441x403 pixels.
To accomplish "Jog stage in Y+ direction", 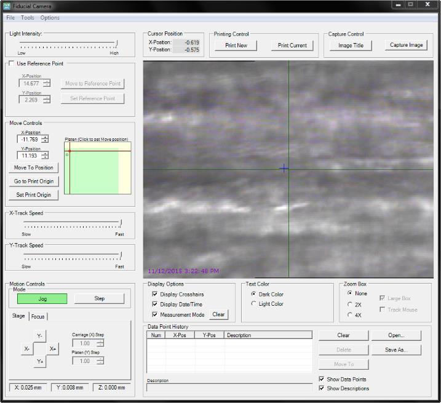I will [x=39, y=361].
